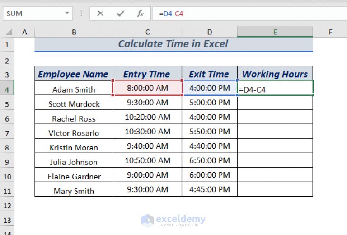The image size is (347, 235).
Task: Click the Name Box showing SUM
Action: coord(38,14)
